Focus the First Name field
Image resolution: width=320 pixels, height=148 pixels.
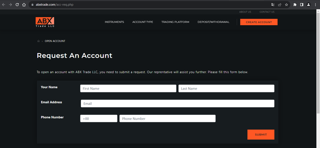click(128, 88)
